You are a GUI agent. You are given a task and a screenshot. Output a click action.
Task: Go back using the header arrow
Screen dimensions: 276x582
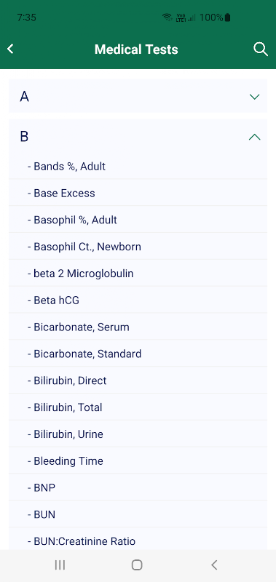[10, 49]
